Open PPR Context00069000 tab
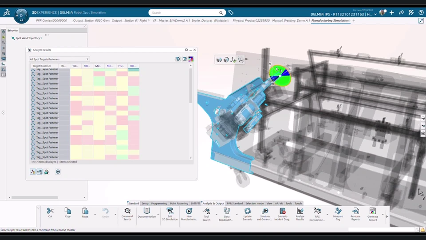 (x=51, y=20)
